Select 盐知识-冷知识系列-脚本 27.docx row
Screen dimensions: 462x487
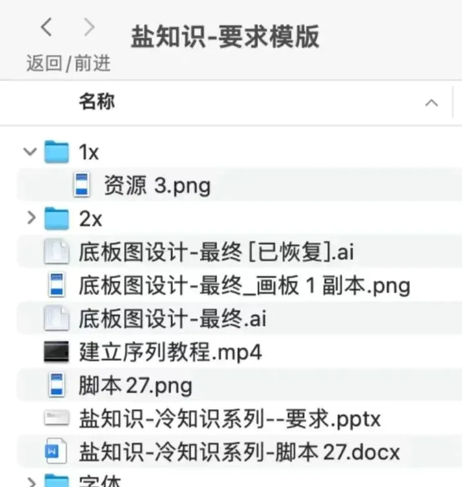click(239, 451)
